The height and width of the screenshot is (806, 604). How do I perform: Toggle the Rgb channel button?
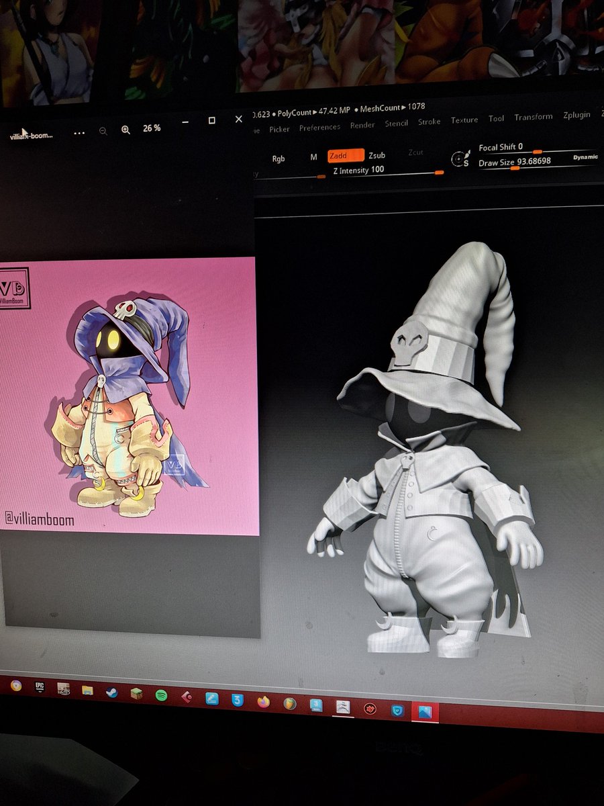279,159
